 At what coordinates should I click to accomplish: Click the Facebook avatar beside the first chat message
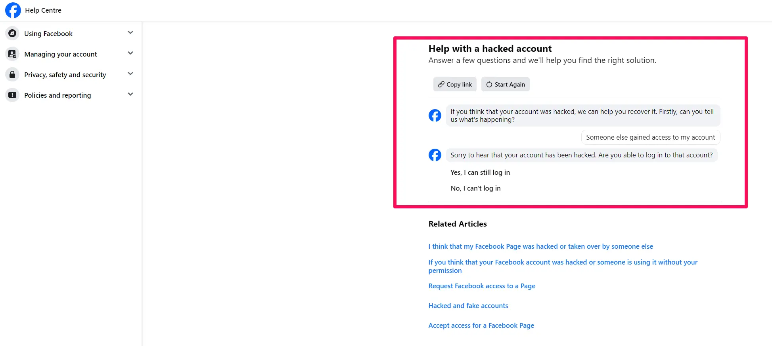(x=435, y=115)
